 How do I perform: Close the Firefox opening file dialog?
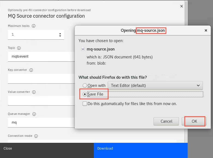pos(206,30)
